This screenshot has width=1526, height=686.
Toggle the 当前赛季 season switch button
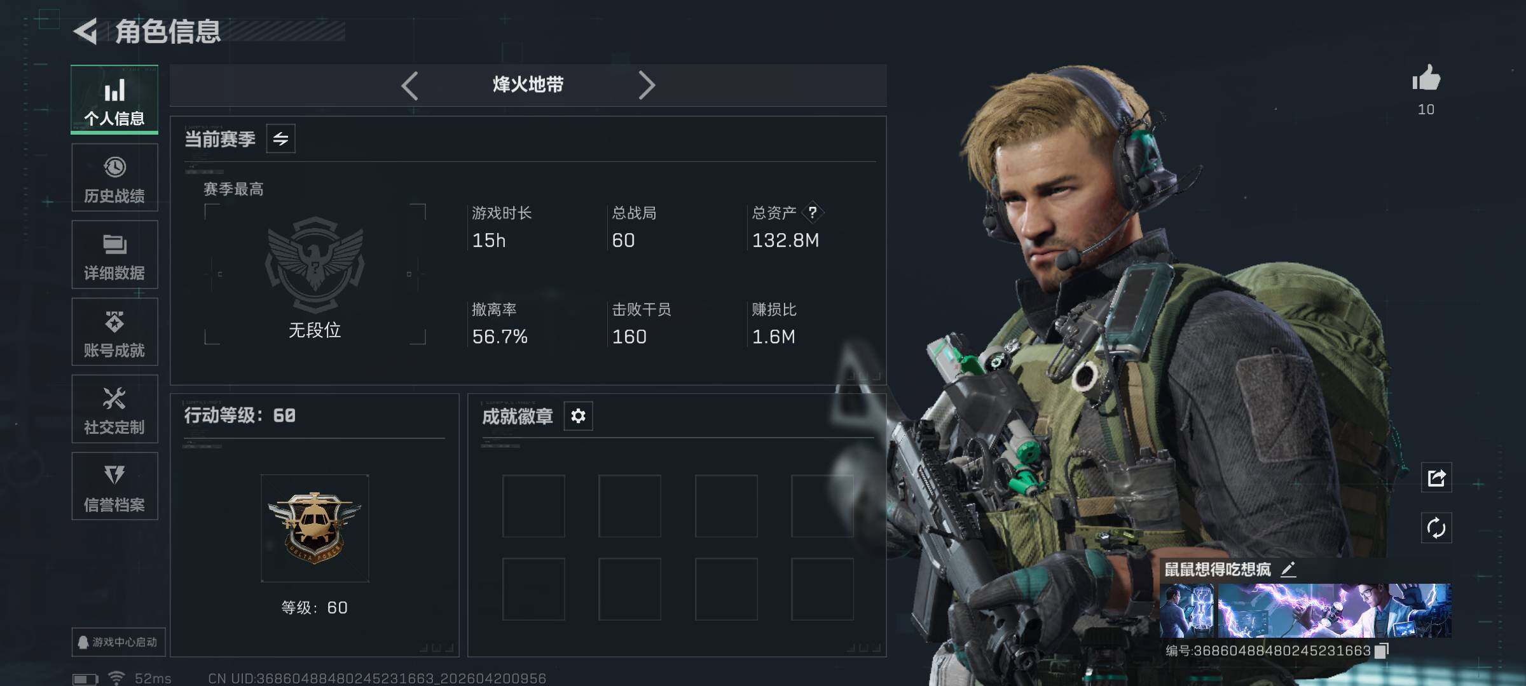[x=280, y=139]
